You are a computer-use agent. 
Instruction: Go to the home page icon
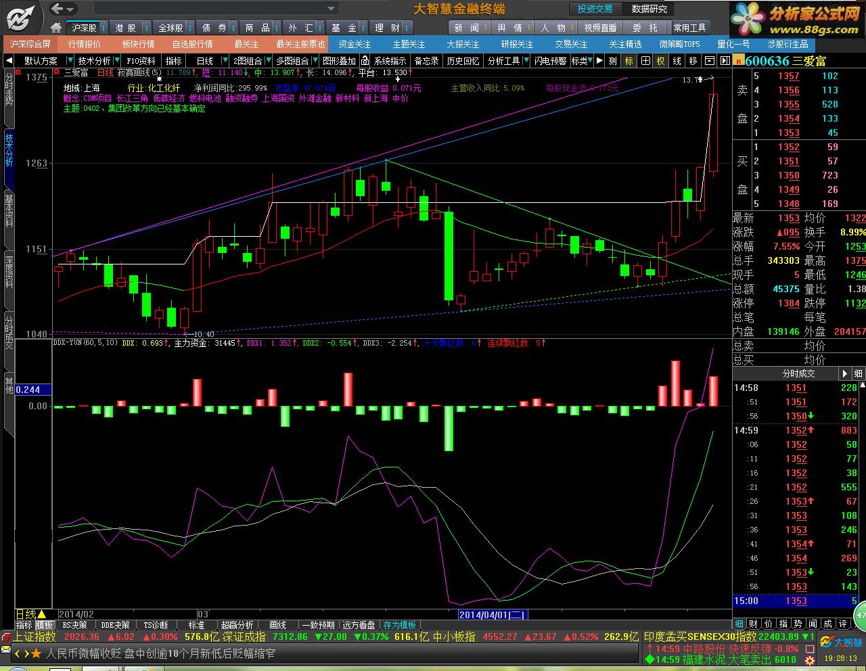coord(57,28)
